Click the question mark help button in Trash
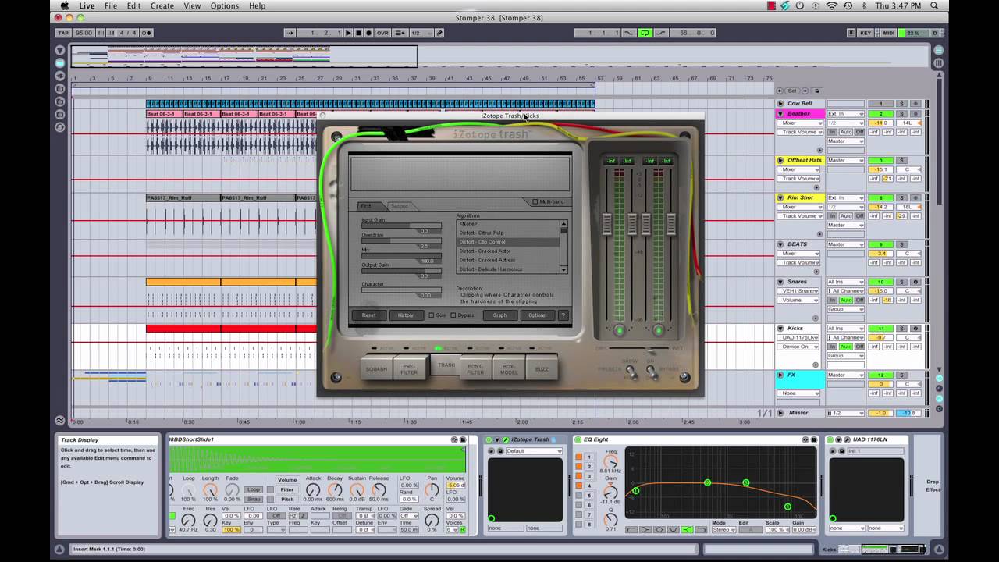The image size is (999, 562). 563,315
